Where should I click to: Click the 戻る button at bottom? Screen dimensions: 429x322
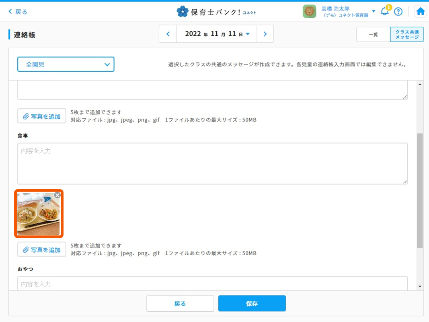(x=180, y=303)
